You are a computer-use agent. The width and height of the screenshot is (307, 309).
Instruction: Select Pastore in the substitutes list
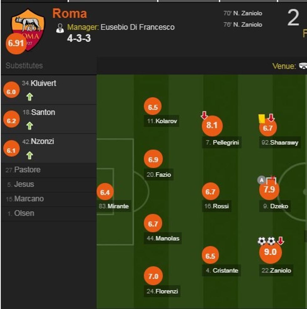tap(27, 170)
